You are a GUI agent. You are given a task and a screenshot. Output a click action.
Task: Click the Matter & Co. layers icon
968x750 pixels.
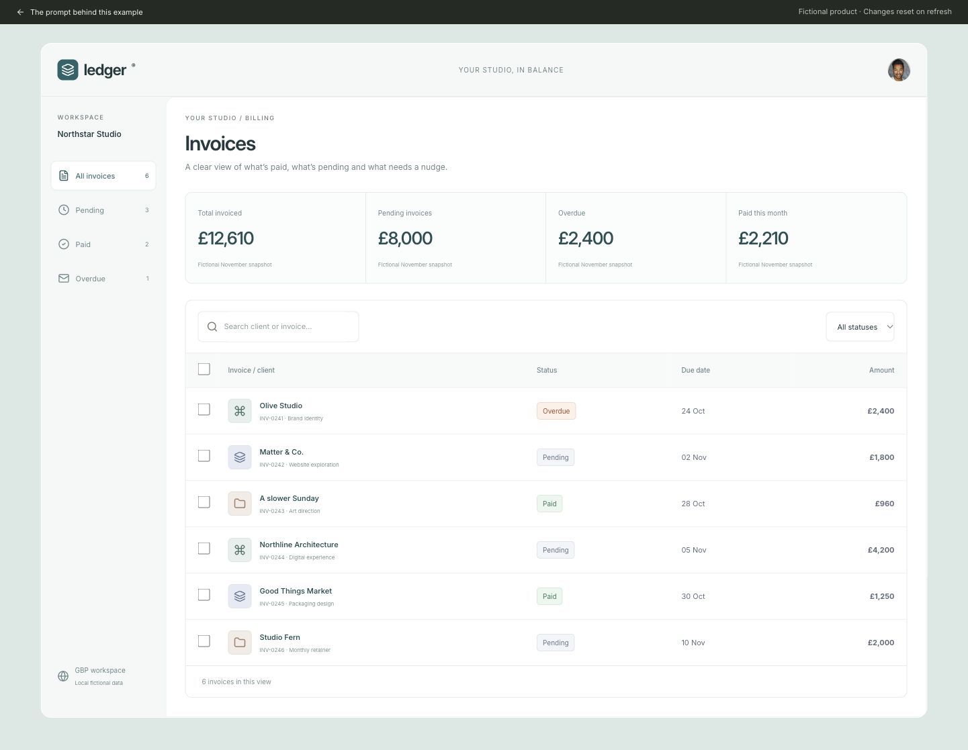point(240,457)
